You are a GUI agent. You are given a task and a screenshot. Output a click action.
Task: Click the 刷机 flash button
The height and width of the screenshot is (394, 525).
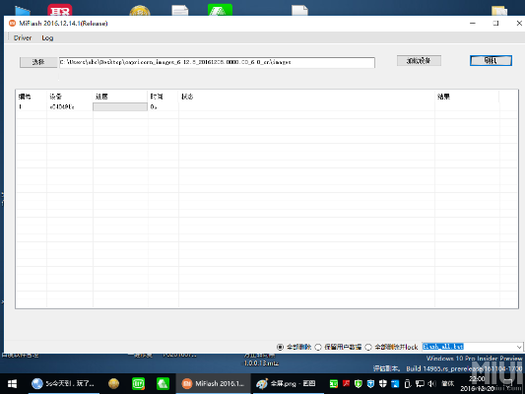(491, 61)
